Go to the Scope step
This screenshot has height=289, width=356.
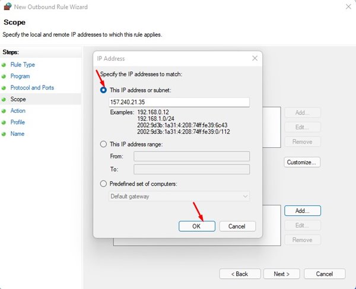click(x=18, y=100)
